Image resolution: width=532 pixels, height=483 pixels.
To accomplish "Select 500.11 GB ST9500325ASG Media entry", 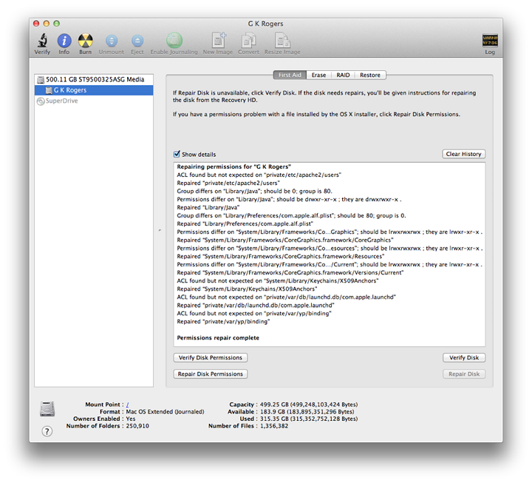I will point(94,79).
